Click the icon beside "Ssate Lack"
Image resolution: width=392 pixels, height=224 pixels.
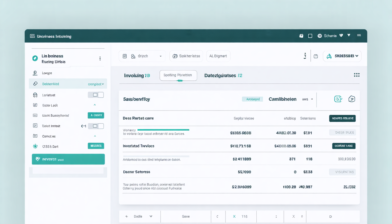35,105
